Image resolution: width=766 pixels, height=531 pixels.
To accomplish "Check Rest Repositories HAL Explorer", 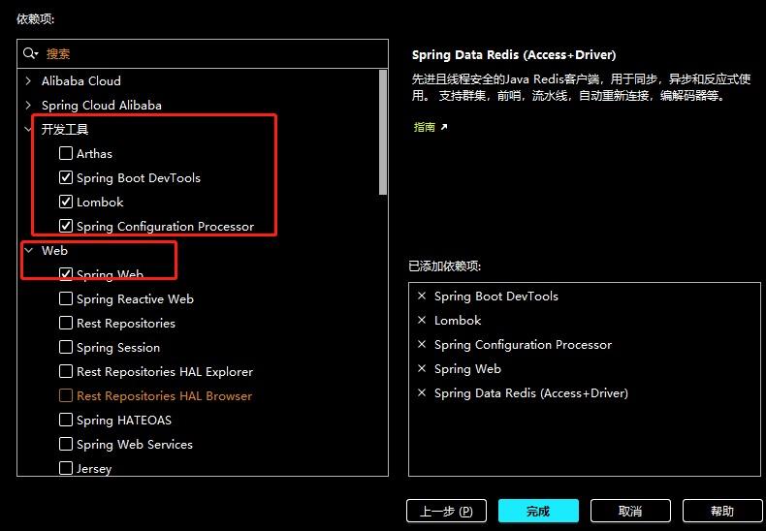I will pyautogui.click(x=66, y=371).
